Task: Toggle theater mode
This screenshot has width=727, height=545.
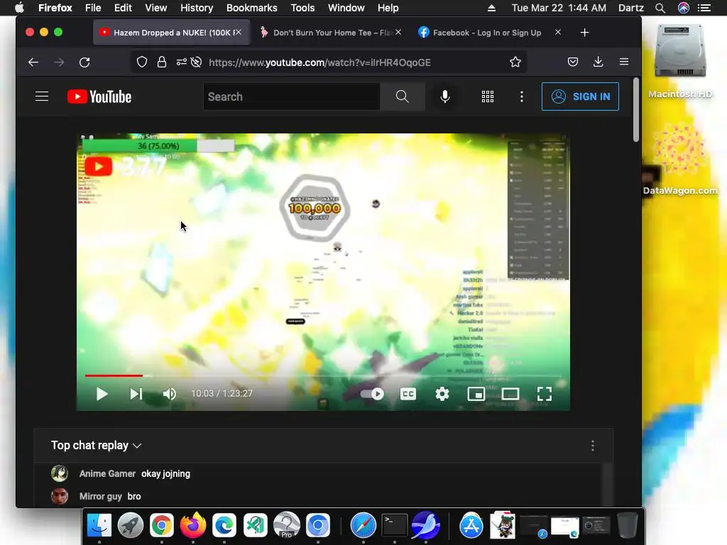Action: coord(510,394)
